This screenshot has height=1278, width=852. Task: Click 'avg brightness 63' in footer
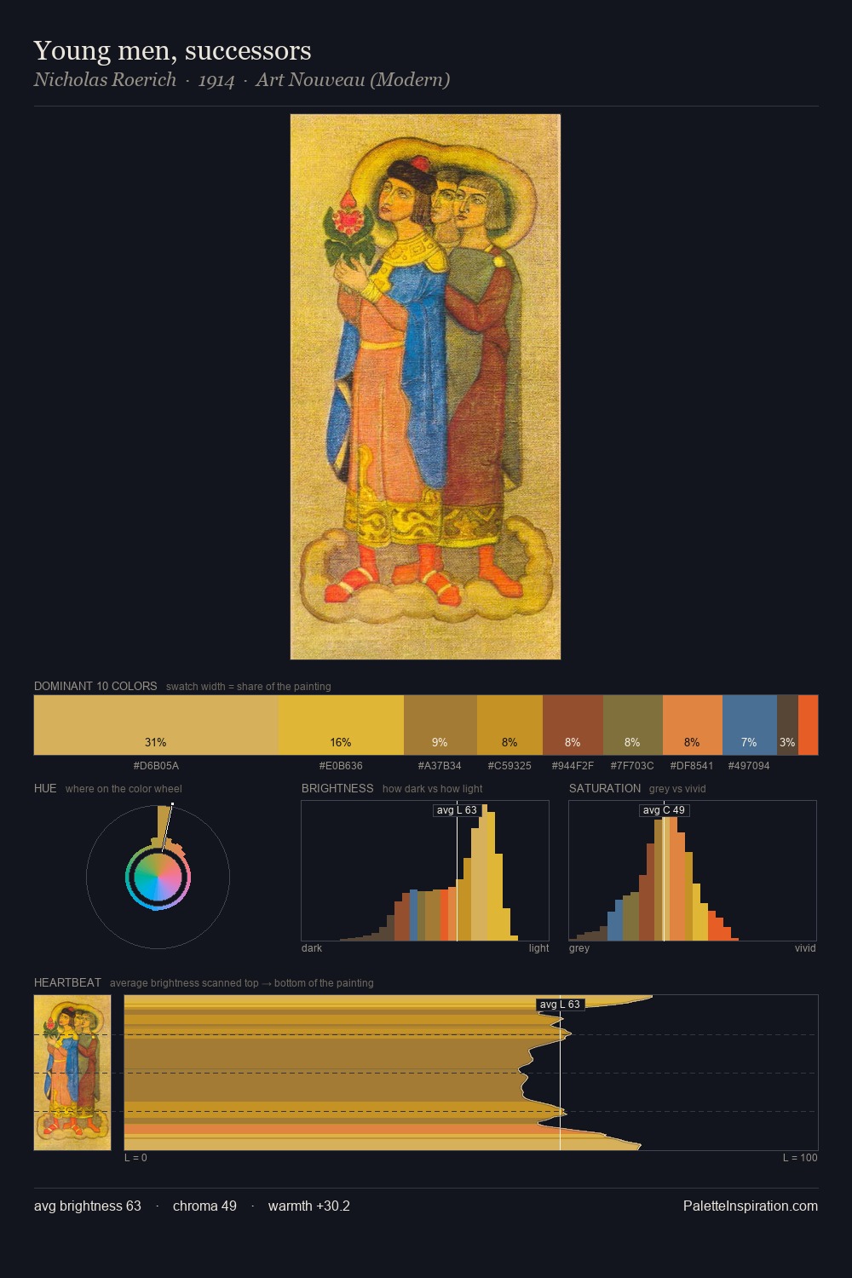point(88,1206)
